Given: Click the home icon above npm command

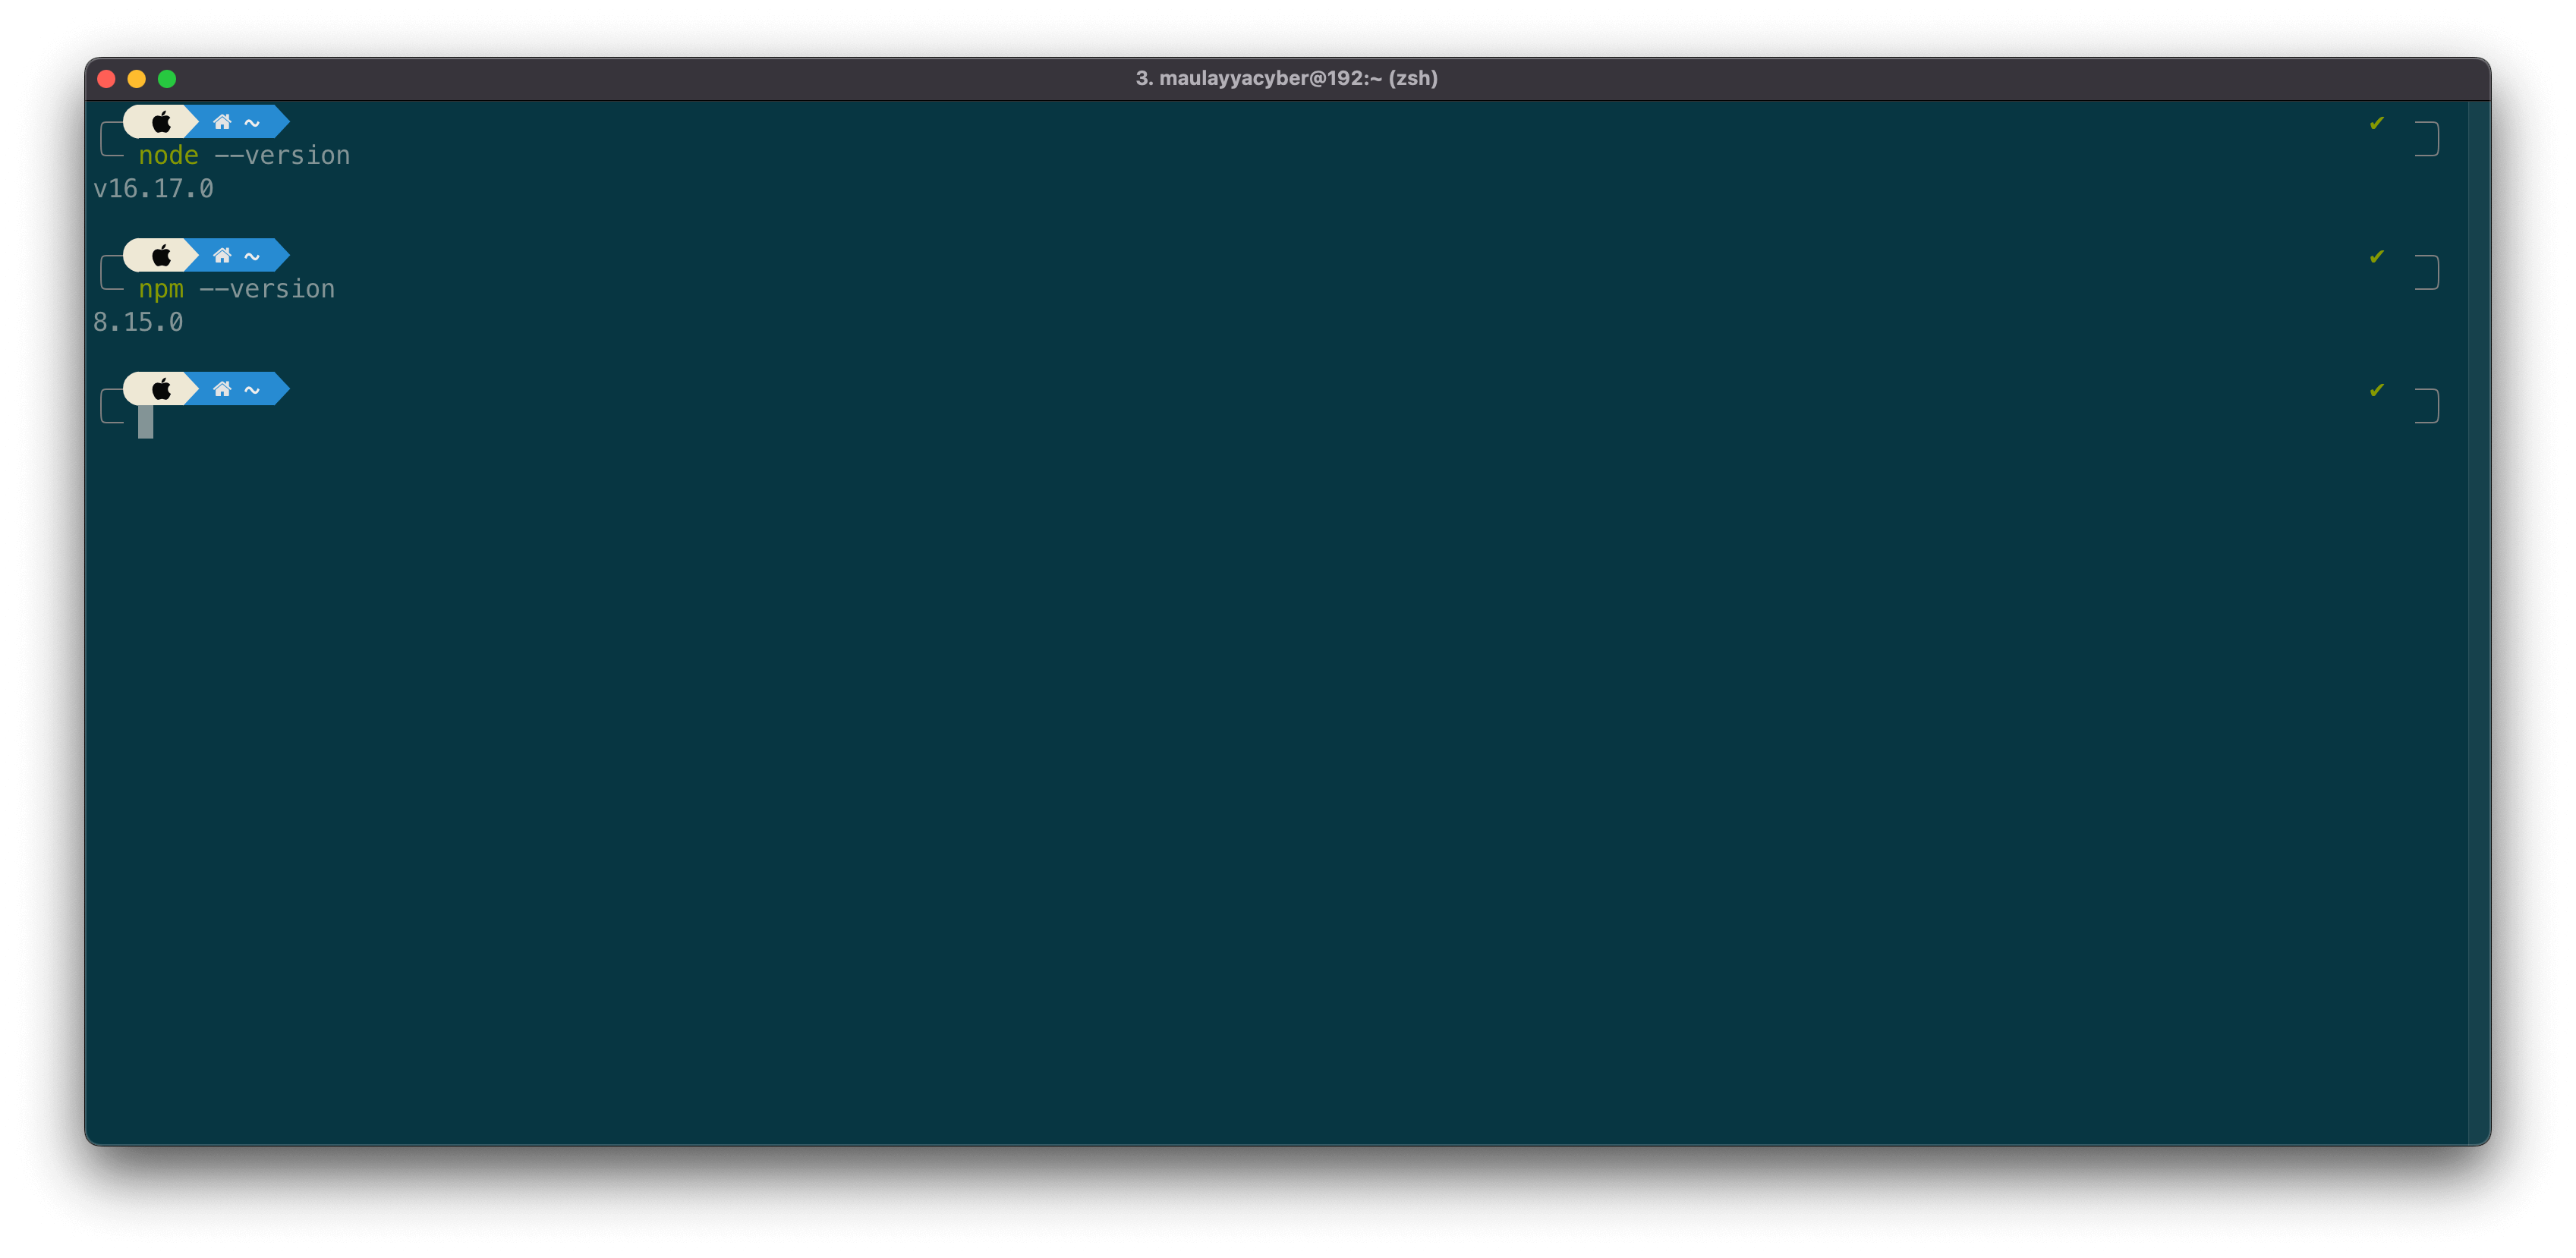Looking at the screenshot, I should click(x=222, y=256).
